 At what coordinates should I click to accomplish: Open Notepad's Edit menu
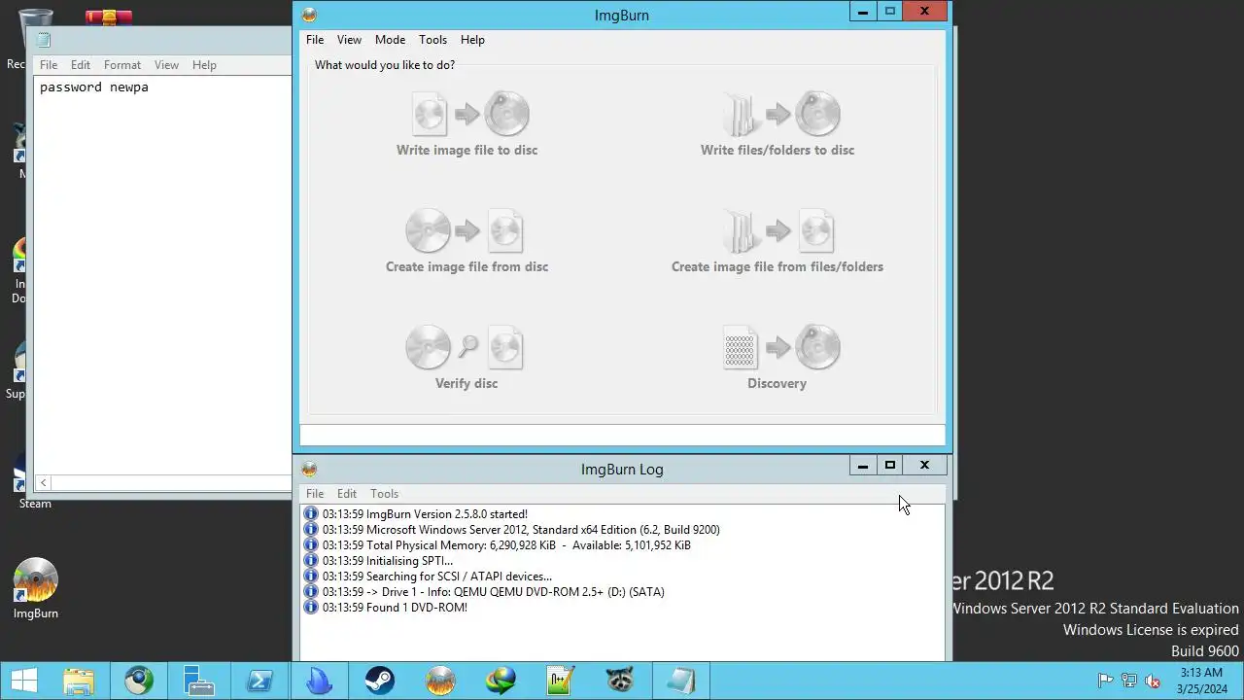81,65
